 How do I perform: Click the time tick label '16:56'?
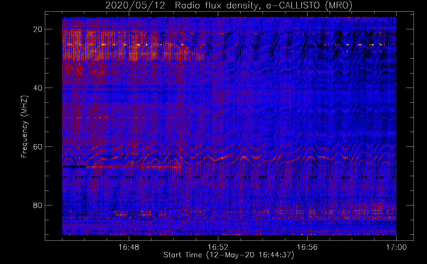(x=307, y=247)
